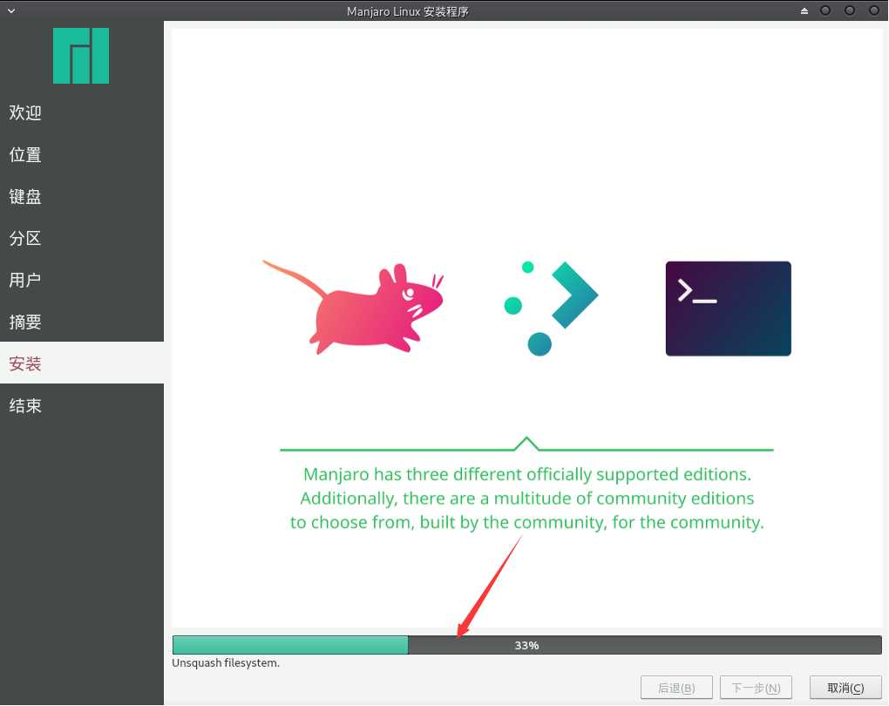Select the 欢迎 step in sidebar
Screen dimensions: 889x706
82,112
